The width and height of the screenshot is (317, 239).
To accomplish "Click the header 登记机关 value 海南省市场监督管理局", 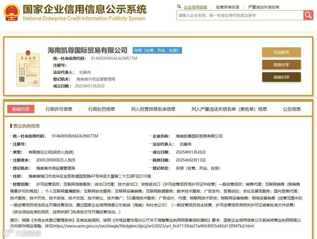I will pyautogui.click(x=96, y=79).
